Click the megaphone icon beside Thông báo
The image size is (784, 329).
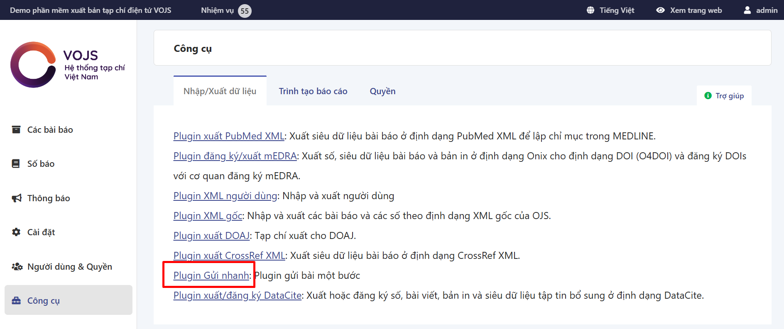click(17, 198)
